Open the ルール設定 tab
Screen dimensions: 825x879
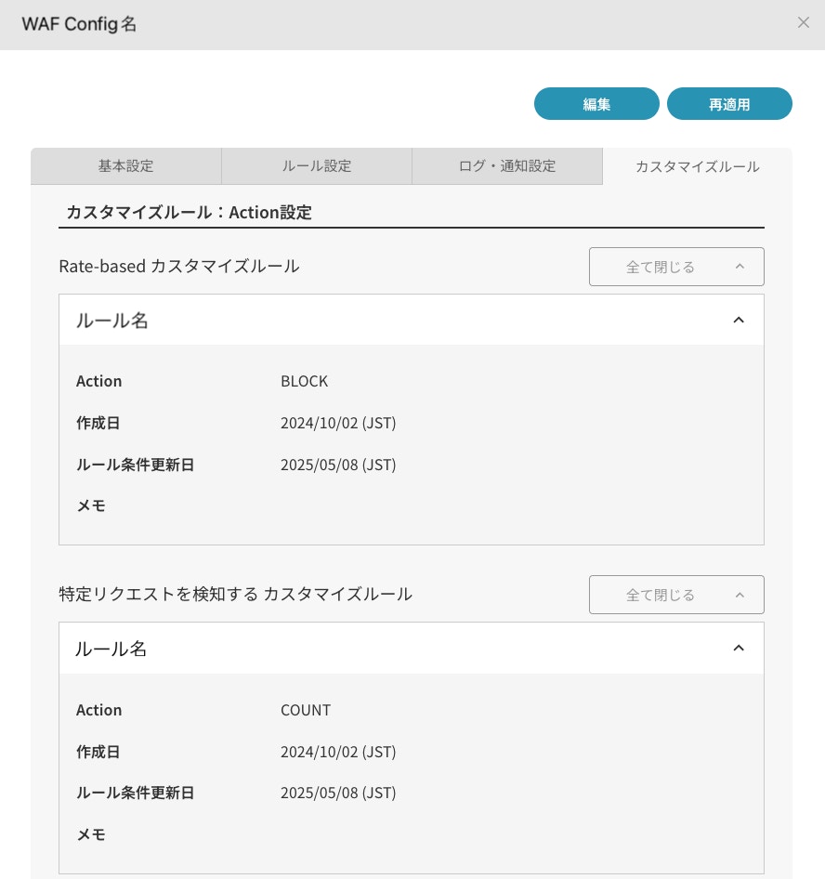coord(317,166)
